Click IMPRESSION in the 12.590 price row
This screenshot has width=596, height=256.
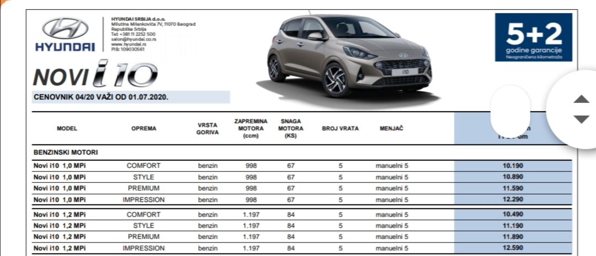[143, 248]
